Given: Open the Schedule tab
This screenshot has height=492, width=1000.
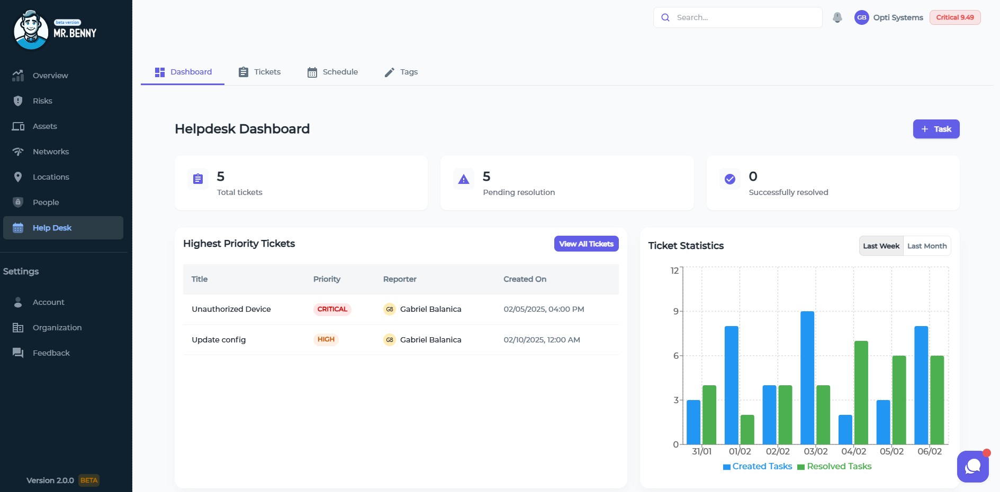Looking at the screenshot, I should point(332,72).
